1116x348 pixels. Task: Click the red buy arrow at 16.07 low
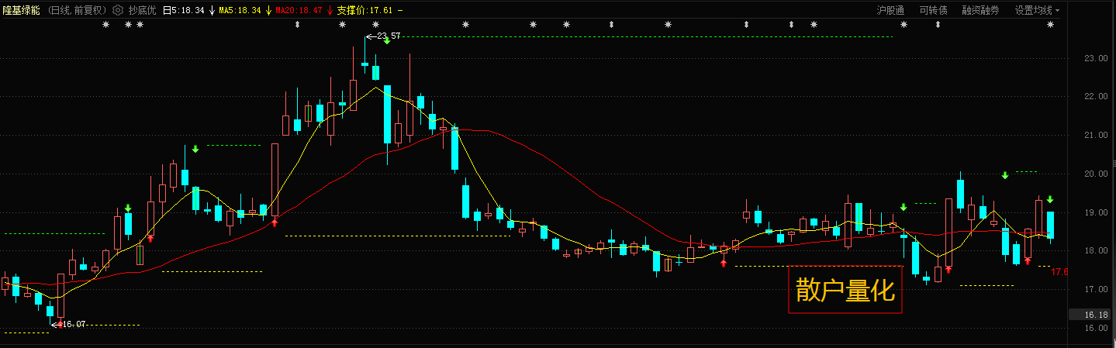60,324
